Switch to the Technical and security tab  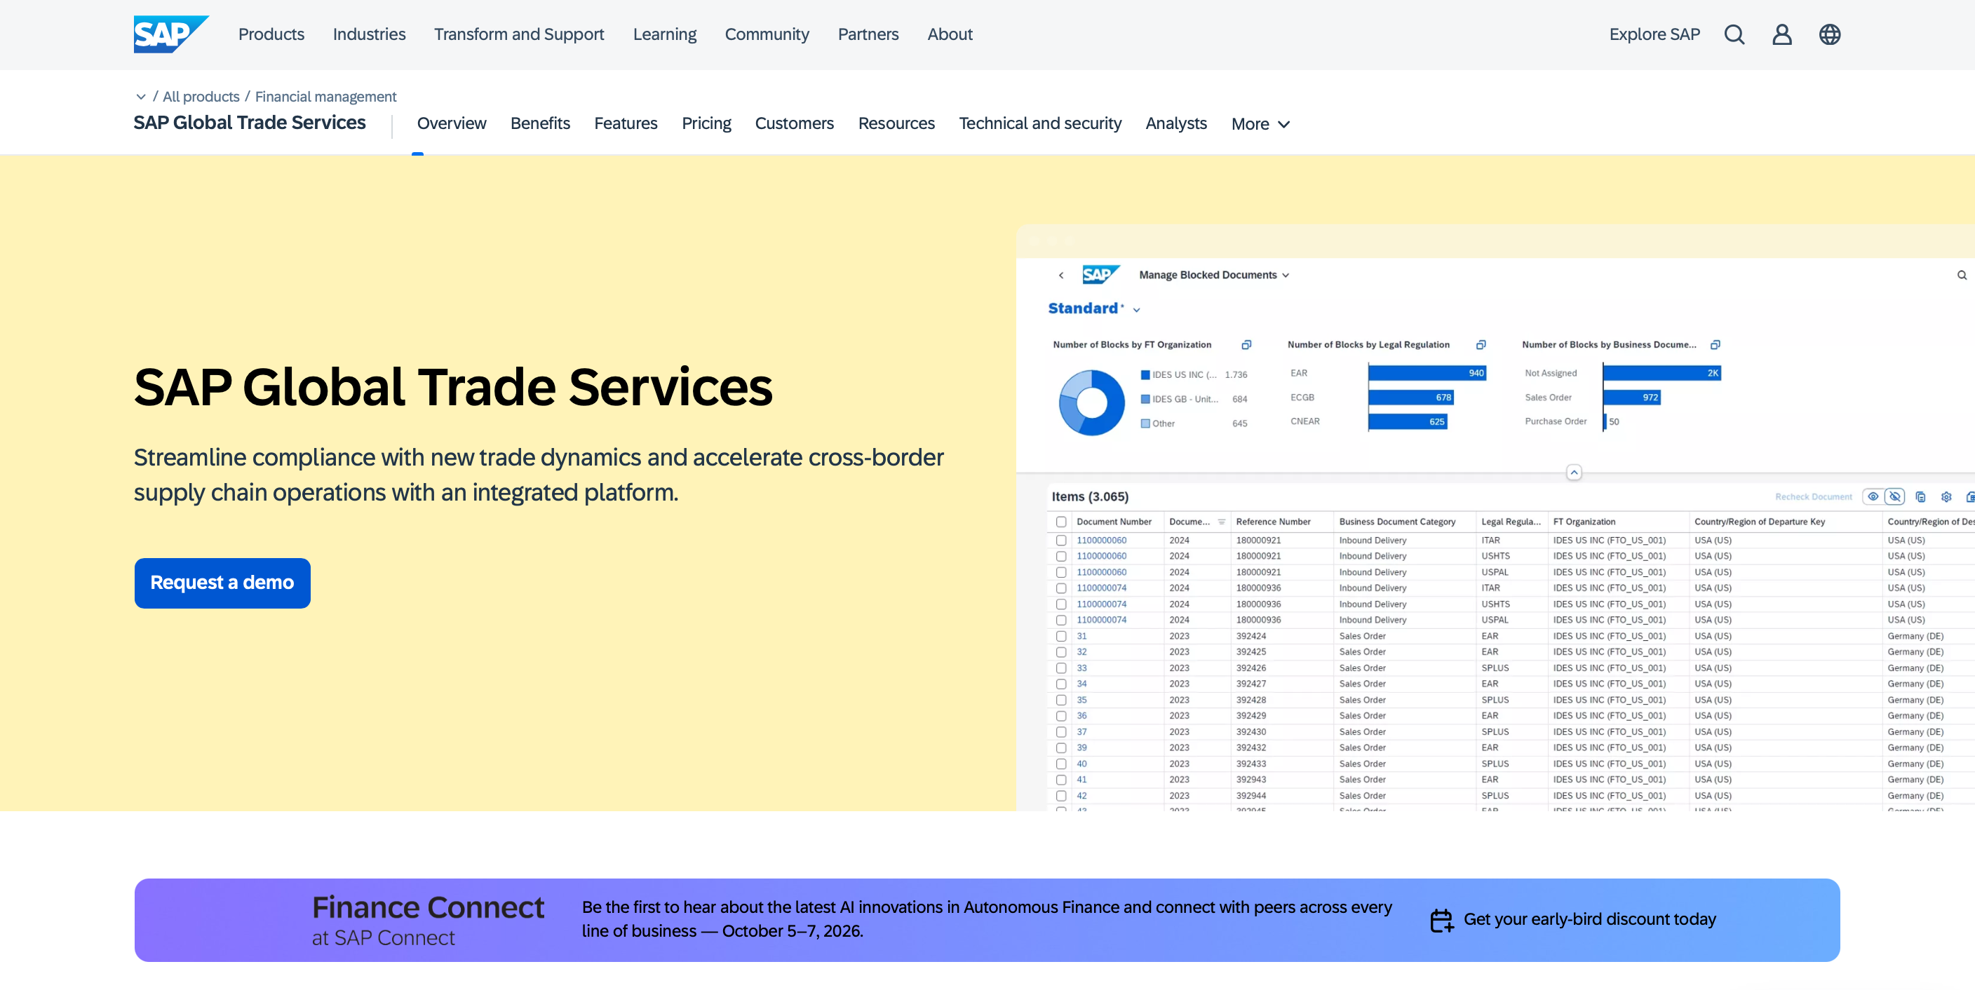click(1039, 123)
